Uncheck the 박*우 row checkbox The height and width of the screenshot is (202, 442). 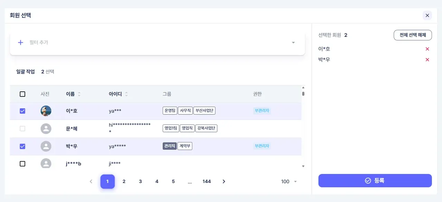tap(22, 146)
